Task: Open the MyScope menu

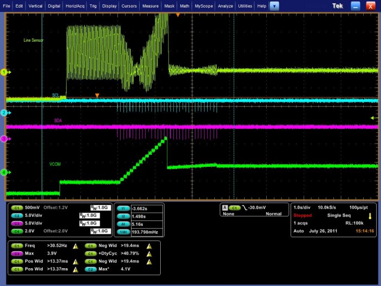Action: click(203, 5)
